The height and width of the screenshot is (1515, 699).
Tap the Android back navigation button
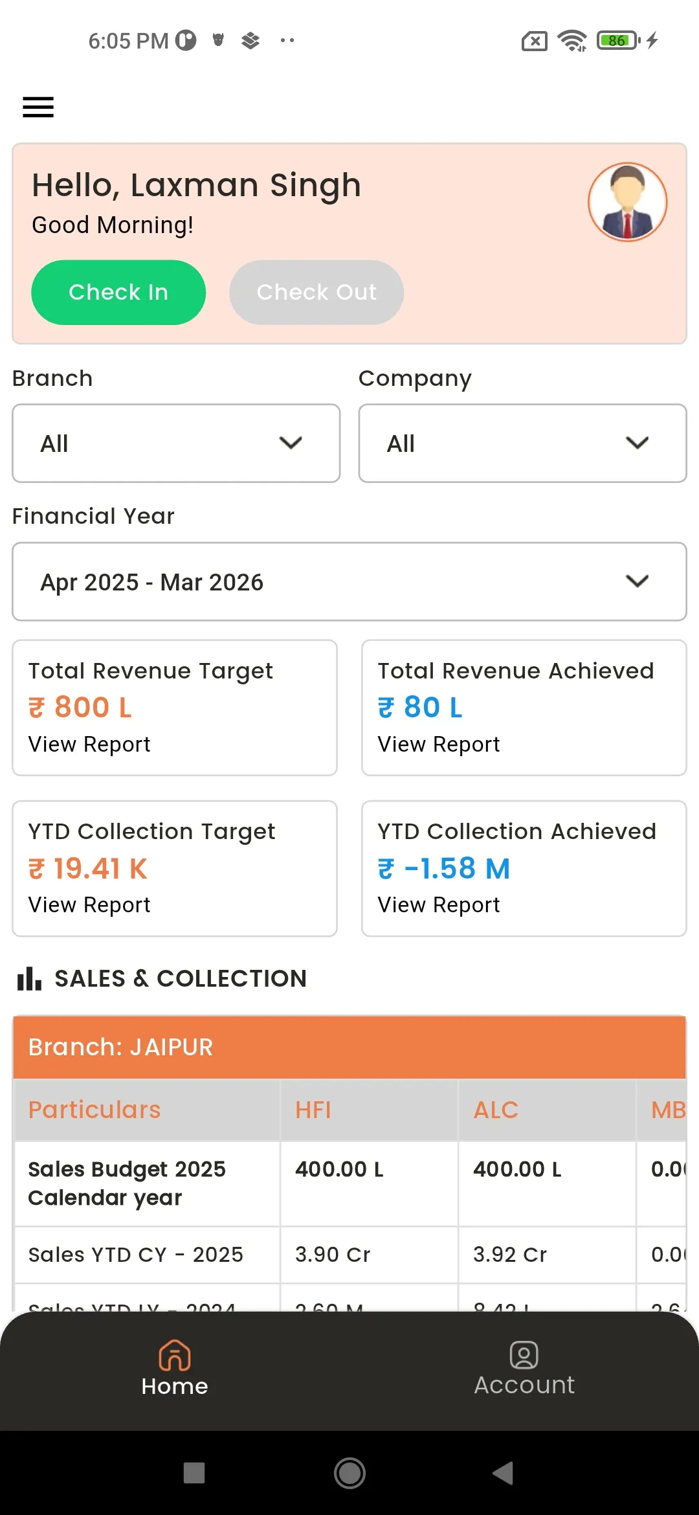click(x=503, y=1473)
